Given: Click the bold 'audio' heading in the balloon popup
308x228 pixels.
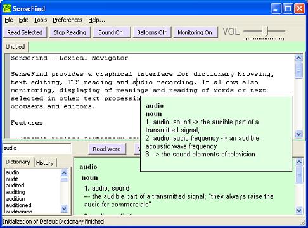Looking at the screenshot, I should 155,106.
